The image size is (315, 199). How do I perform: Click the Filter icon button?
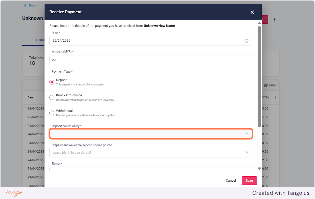point(270,85)
